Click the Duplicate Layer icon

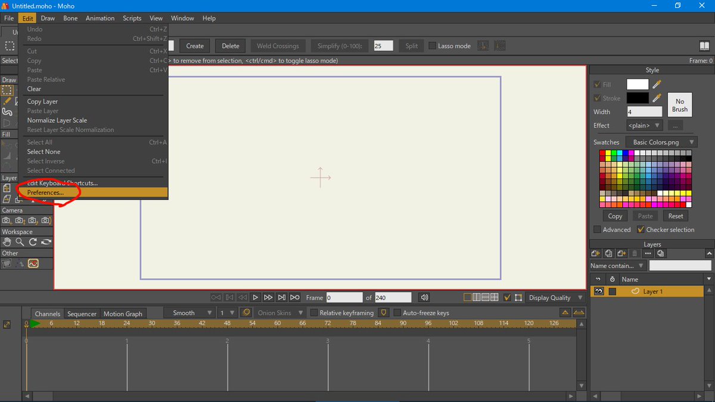point(608,254)
